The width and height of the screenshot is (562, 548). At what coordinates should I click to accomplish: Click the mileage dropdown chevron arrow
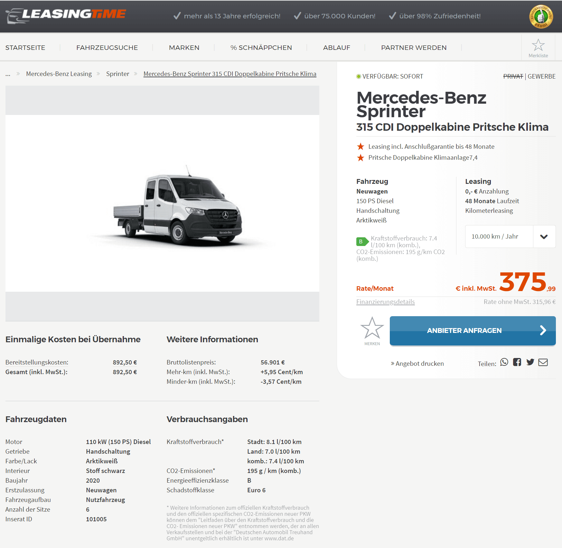[544, 237]
